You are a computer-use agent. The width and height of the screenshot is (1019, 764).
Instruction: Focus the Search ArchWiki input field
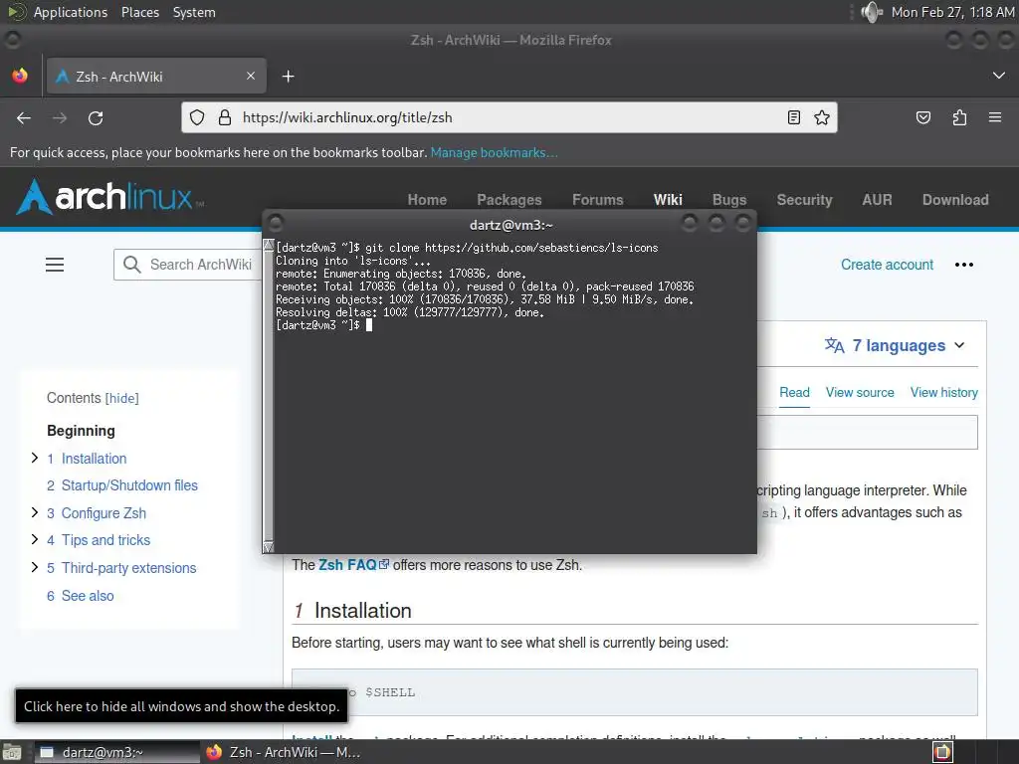(201, 265)
